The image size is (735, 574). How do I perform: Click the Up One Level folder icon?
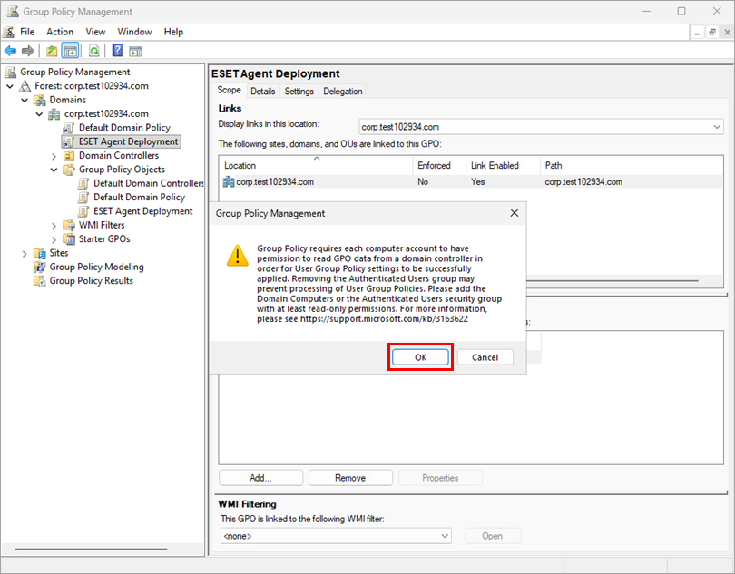[52, 51]
